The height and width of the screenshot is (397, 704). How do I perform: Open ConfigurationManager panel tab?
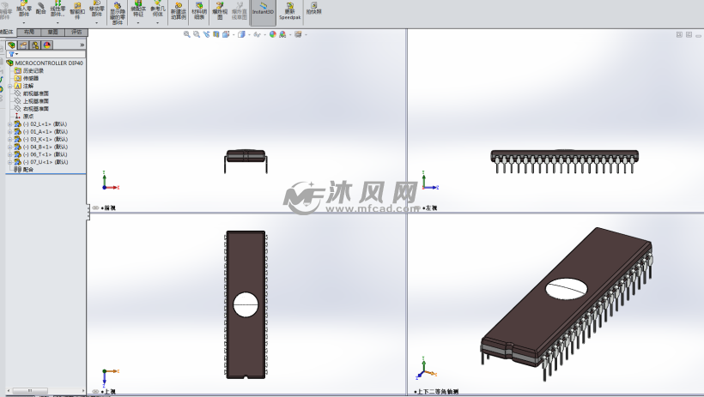[x=35, y=45]
